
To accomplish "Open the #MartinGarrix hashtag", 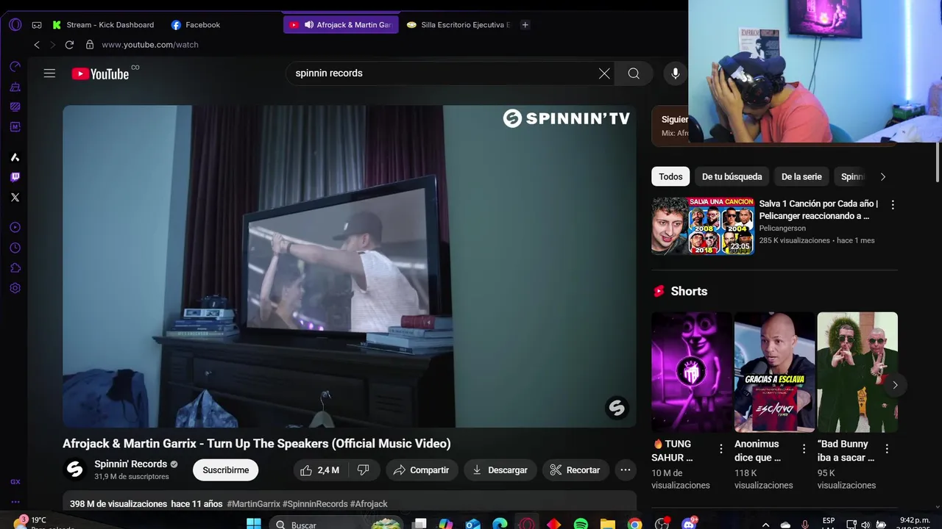I will coord(254,504).
